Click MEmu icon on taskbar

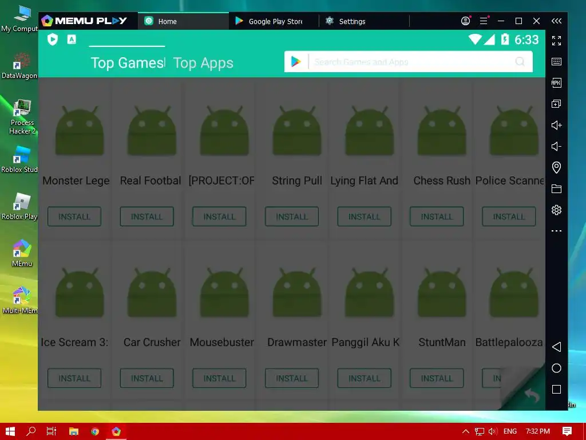click(116, 431)
